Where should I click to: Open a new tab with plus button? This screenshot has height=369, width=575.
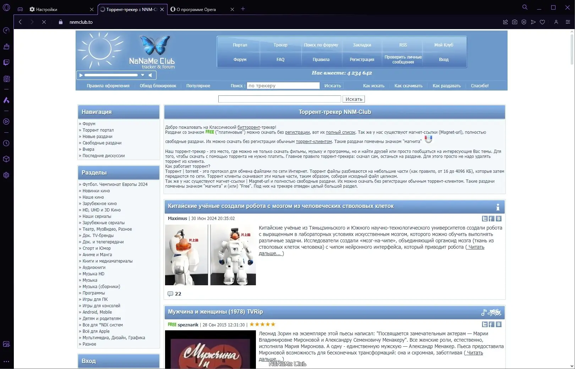point(243,9)
